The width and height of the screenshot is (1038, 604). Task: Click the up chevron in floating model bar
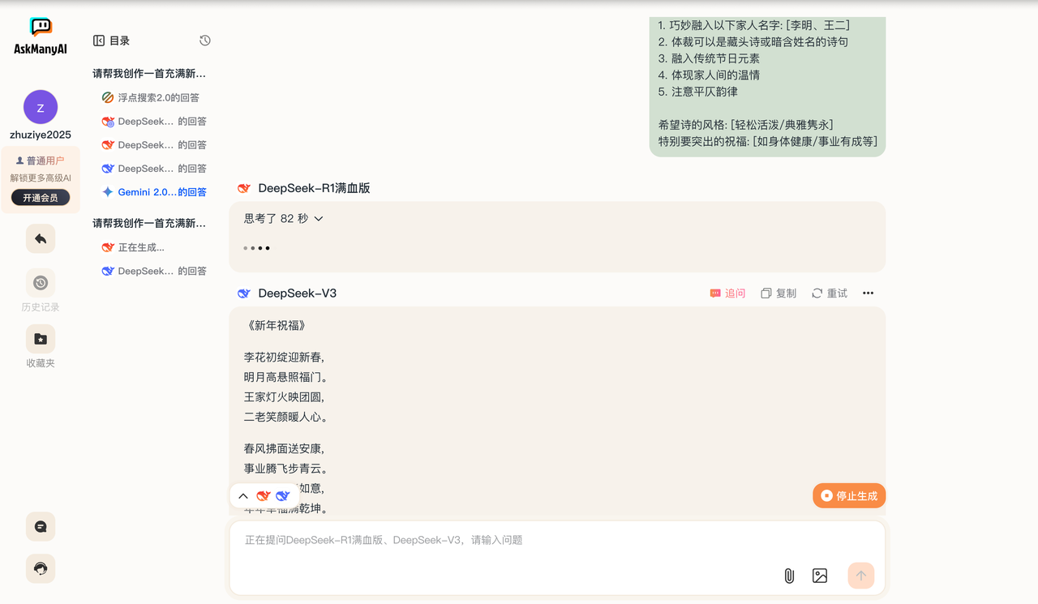[x=243, y=496]
